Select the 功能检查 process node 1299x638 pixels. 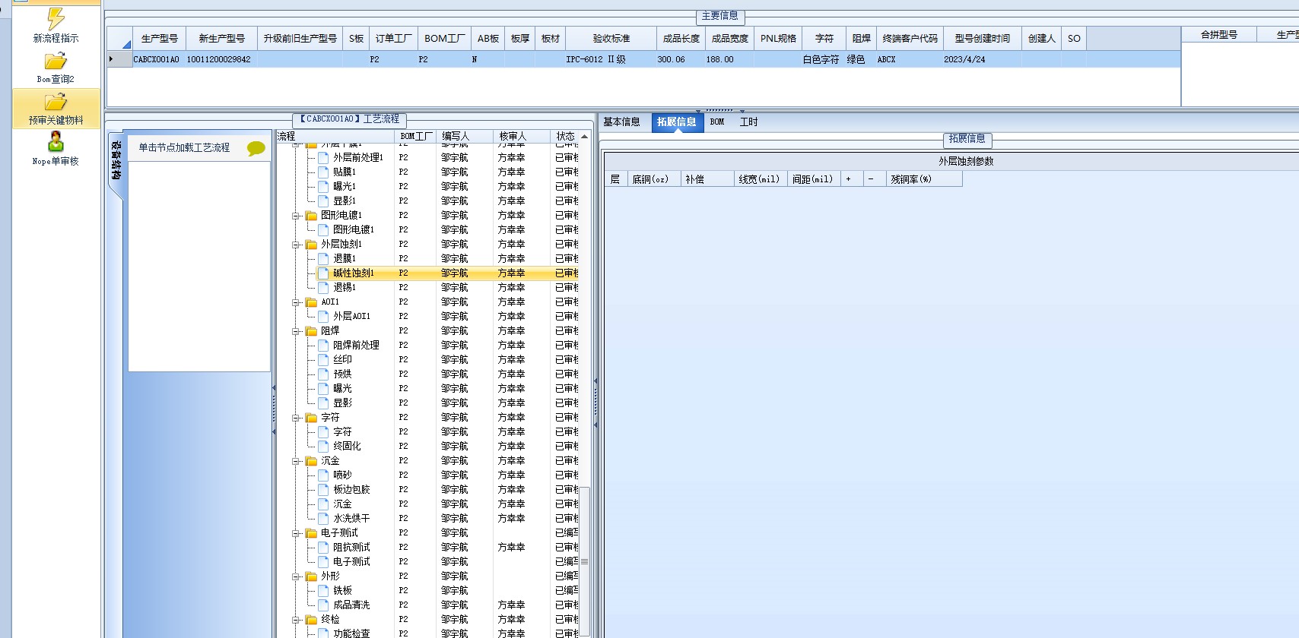[351, 633]
